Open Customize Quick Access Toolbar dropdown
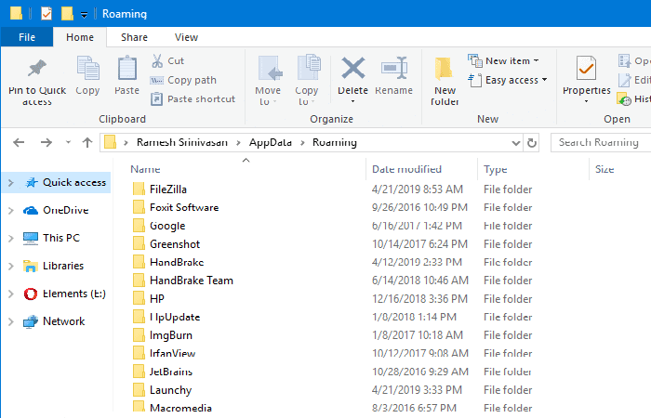The width and height of the screenshot is (651, 418). click(85, 15)
